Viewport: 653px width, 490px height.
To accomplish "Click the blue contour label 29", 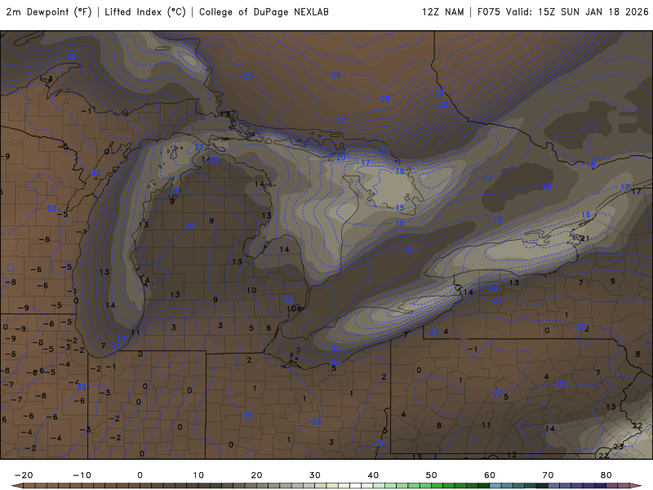I will [336, 75].
